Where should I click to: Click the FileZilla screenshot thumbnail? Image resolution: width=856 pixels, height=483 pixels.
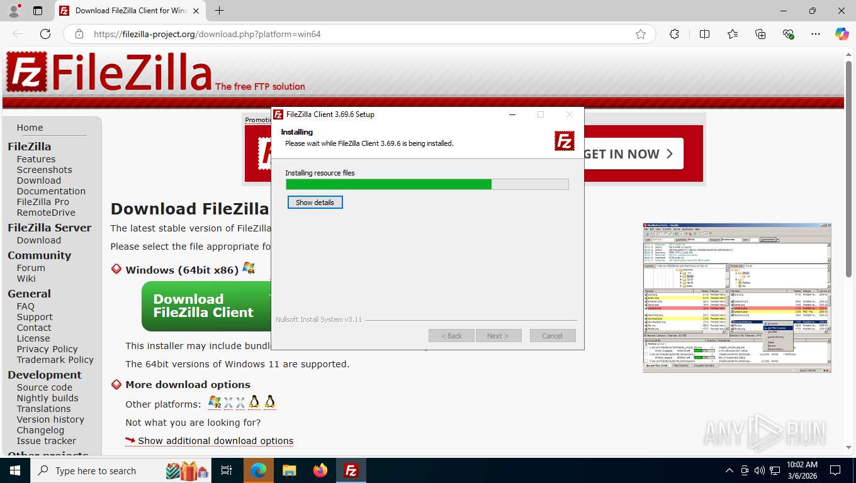737,297
